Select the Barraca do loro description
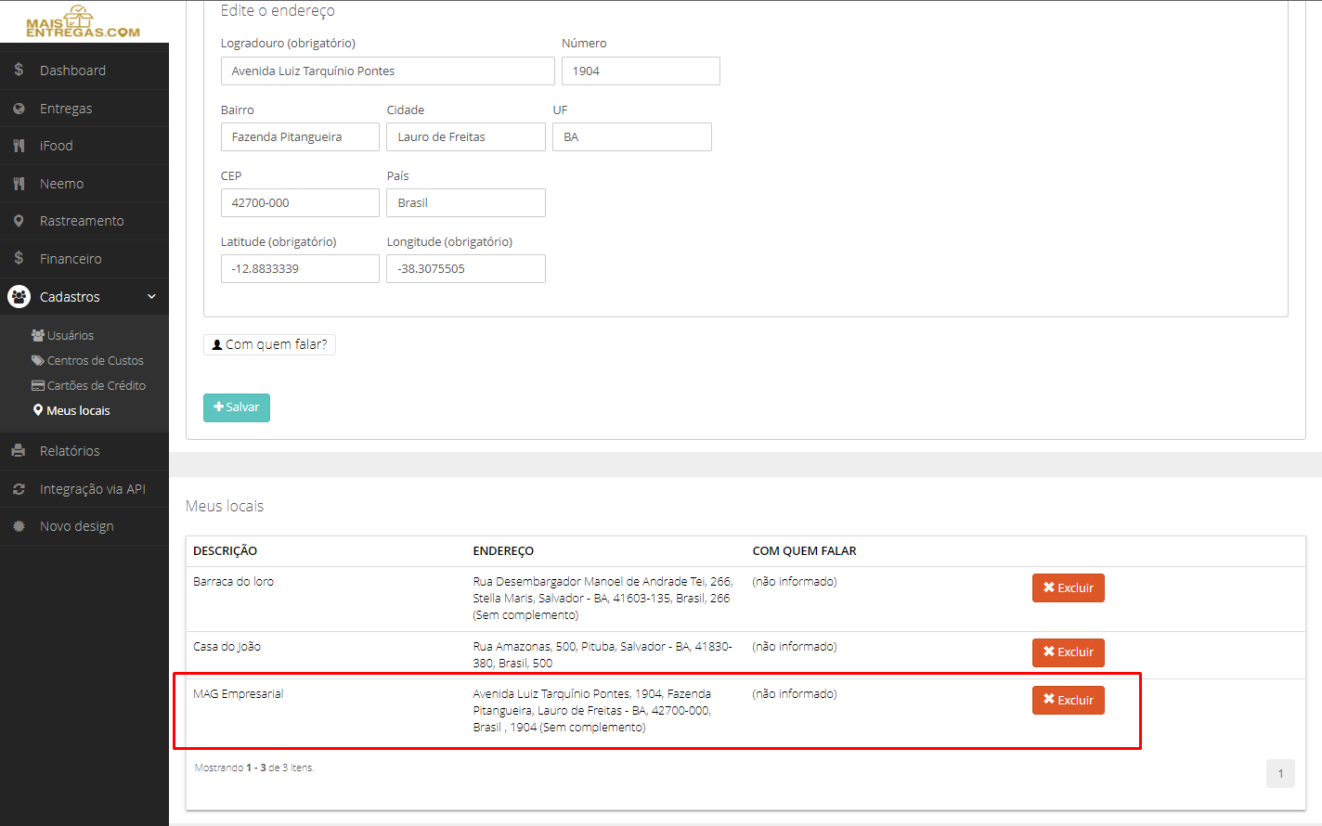 (x=233, y=582)
